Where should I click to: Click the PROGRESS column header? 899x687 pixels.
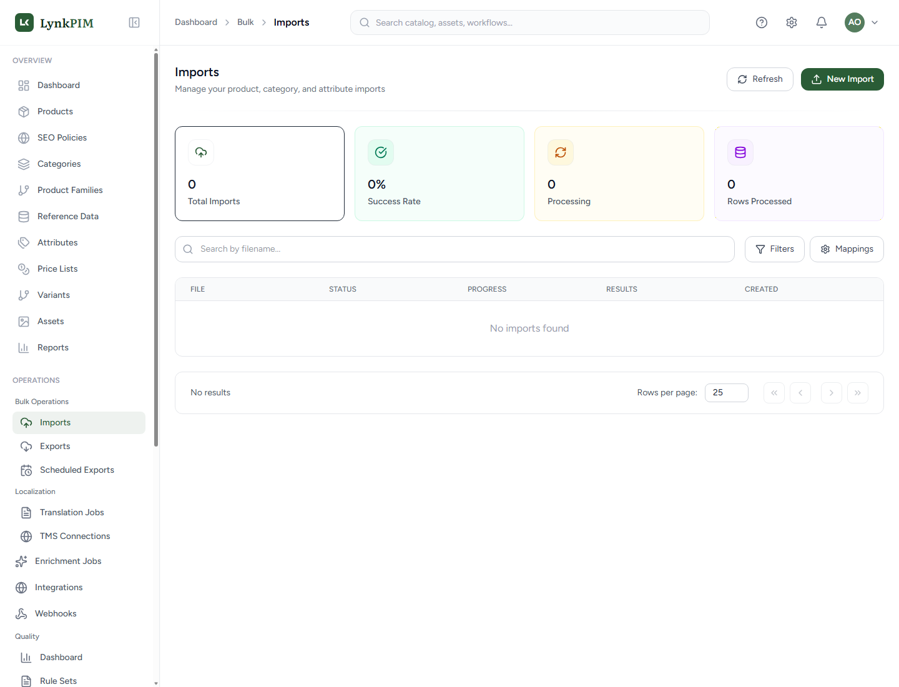(x=487, y=289)
